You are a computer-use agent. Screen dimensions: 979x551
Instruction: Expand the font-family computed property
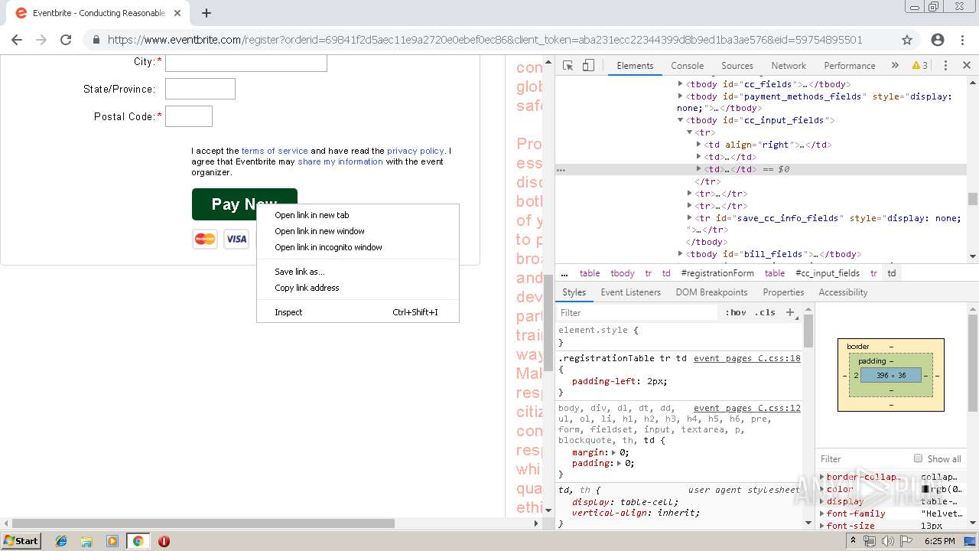(822, 514)
